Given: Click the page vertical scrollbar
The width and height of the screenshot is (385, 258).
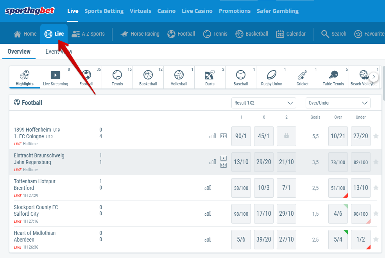Looking at the screenshot, I should [x=384, y=84].
